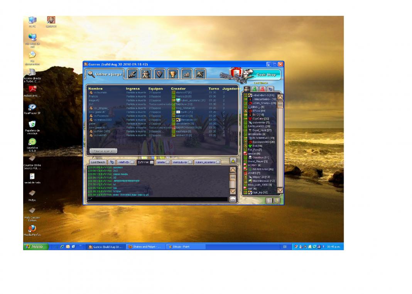The height and width of the screenshot is (294, 412).
Task: Select the Unirse a juego tab
Action: click(104, 74)
